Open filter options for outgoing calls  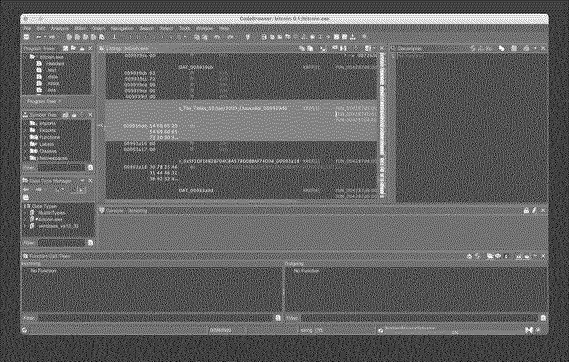click(x=543, y=318)
